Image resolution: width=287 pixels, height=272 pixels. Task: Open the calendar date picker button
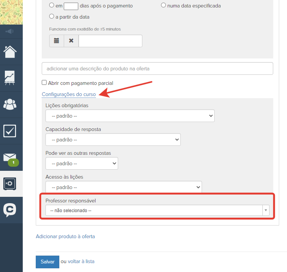coord(57,41)
